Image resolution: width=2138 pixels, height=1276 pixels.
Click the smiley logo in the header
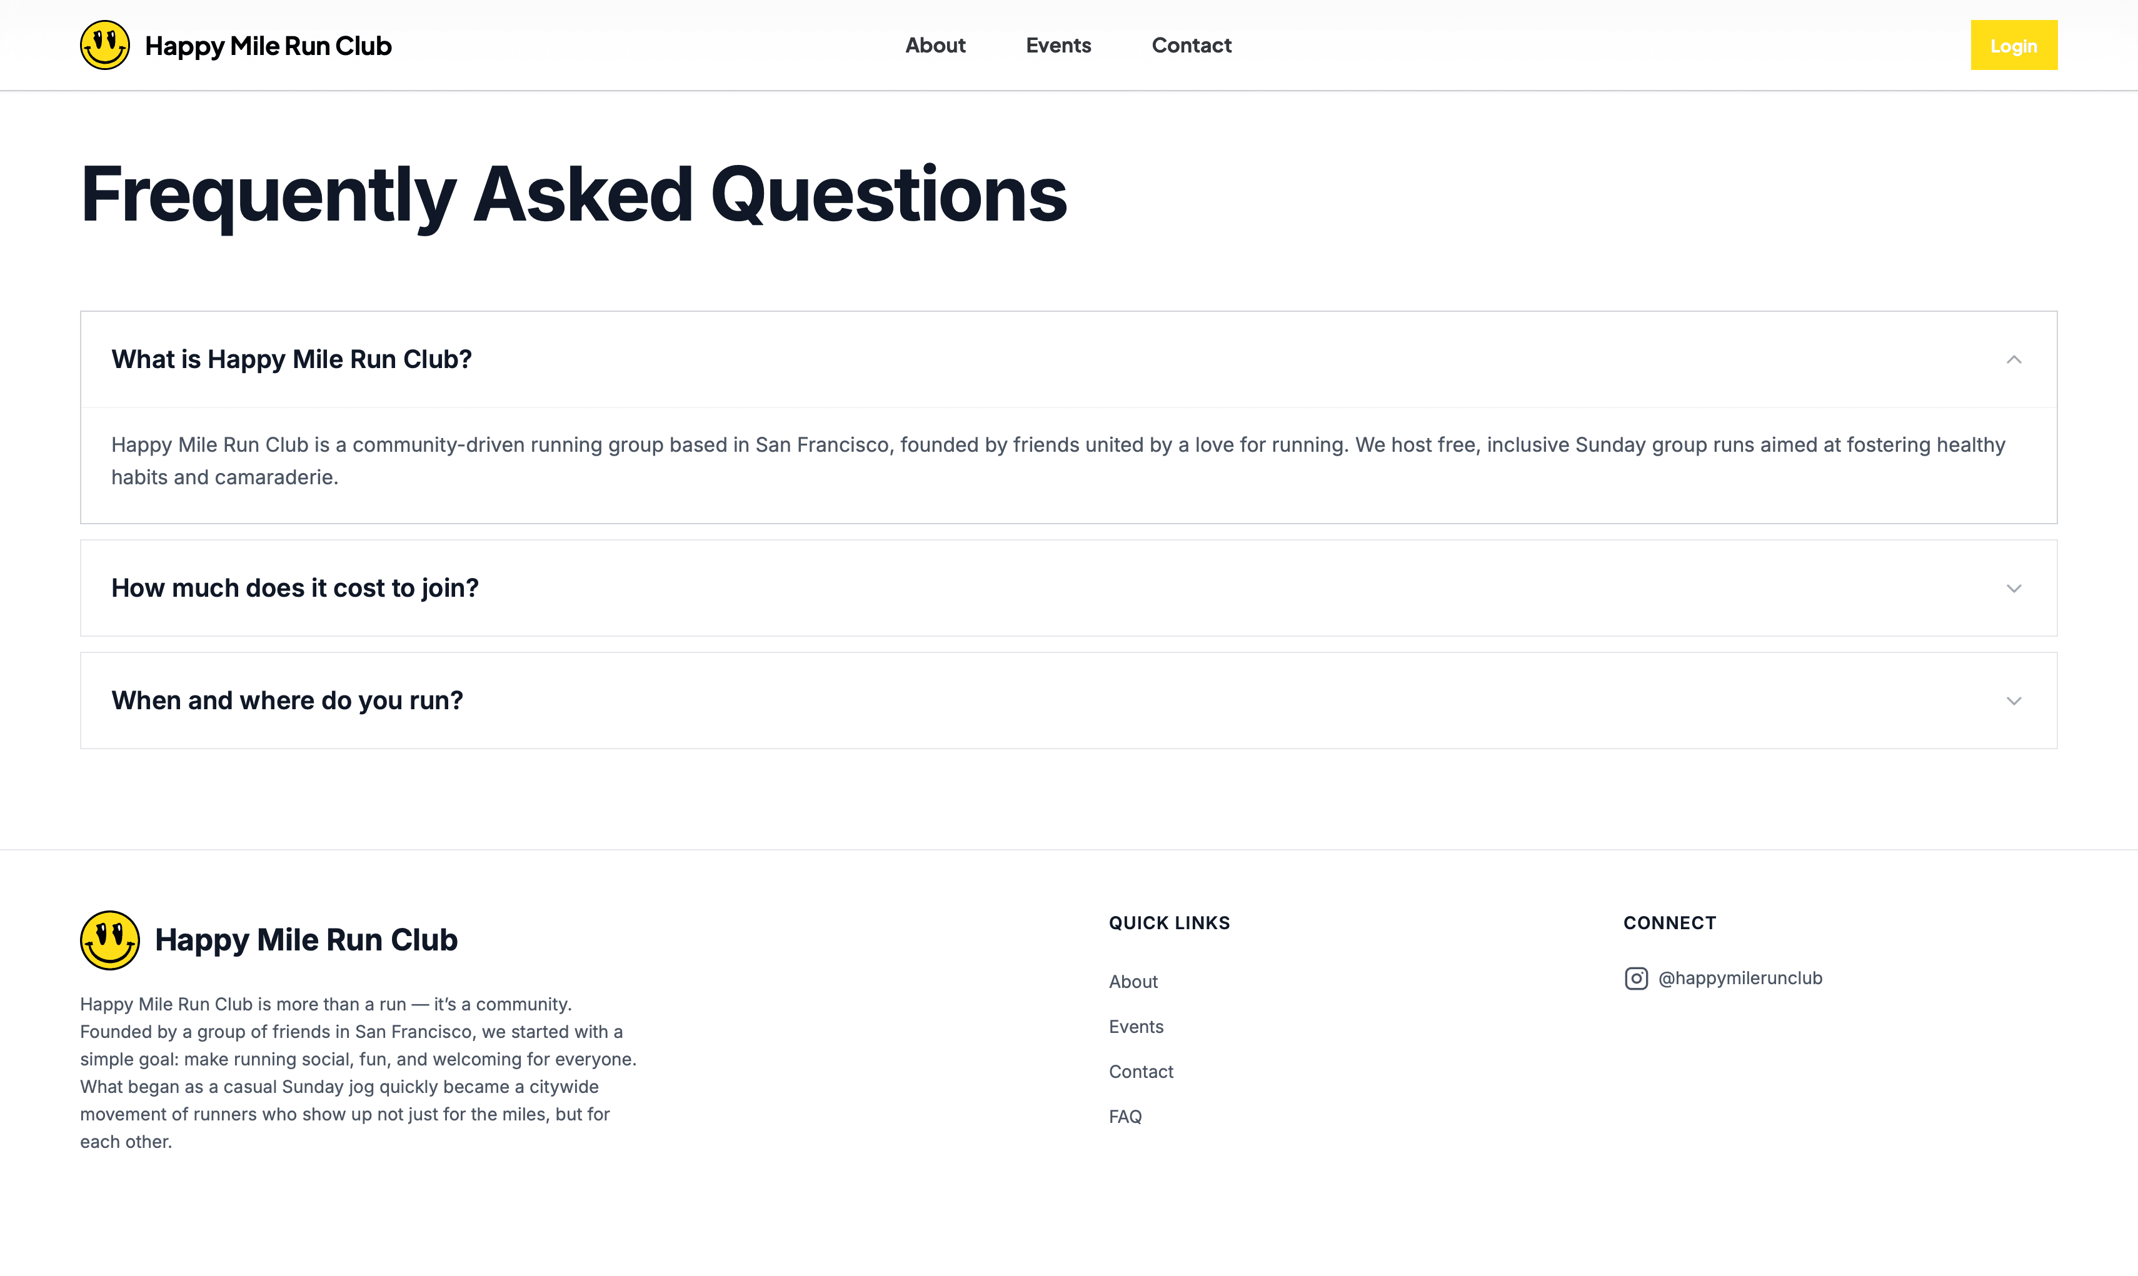click(105, 45)
